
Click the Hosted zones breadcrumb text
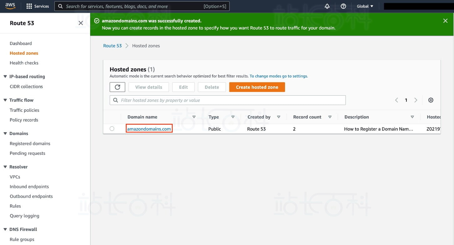click(146, 46)
